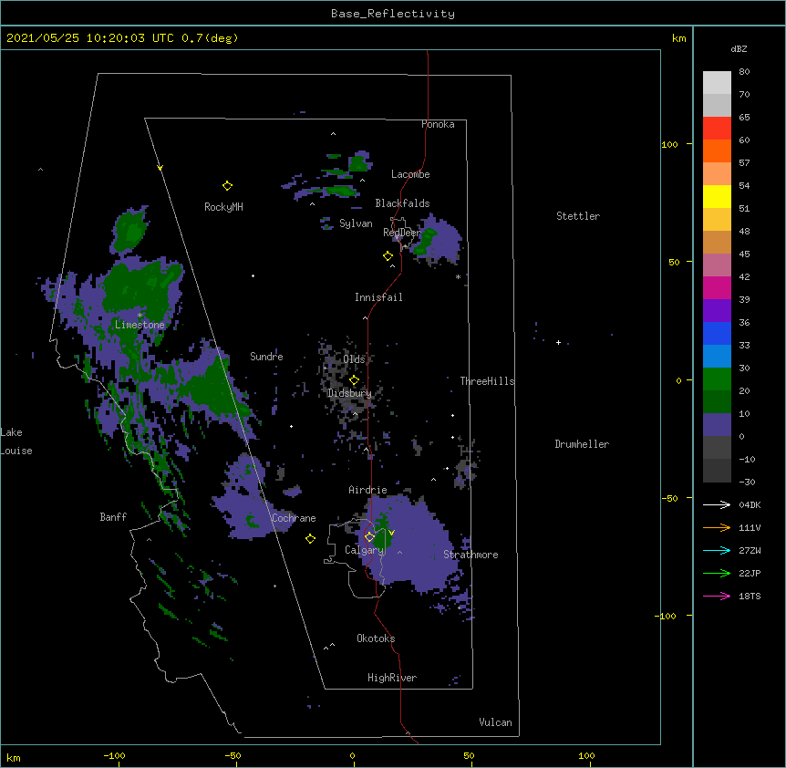The width and height of the screenshot is (786, 768).
Task: Click the Ponoka city label
Action: [438, 124]
